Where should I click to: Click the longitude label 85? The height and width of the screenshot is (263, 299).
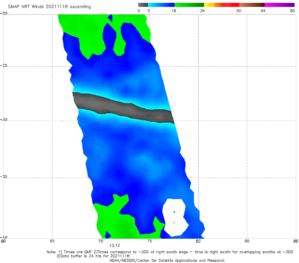pyautogui.click(x=247, y=241)
